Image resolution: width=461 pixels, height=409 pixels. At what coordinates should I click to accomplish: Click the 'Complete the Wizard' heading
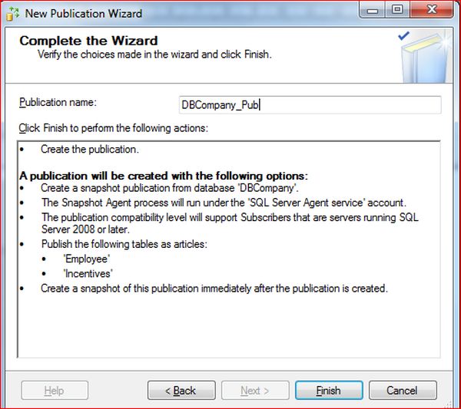pos(89,41)
